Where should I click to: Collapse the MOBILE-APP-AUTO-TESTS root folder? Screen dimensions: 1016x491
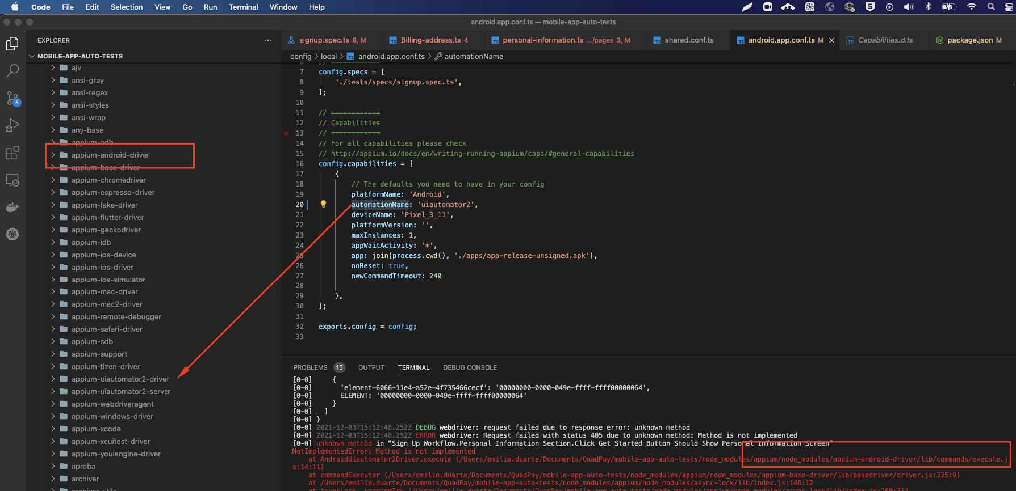click(32, 56)
